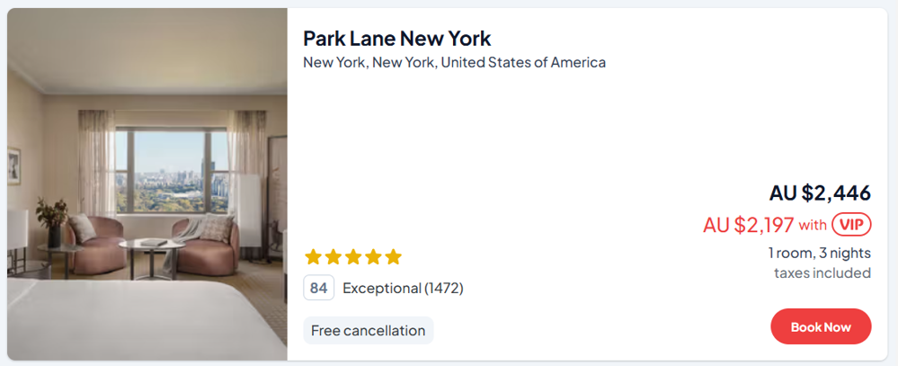The image size is (898, 366).
Task: Select the second gold rating star
Action: coord(333,257)
